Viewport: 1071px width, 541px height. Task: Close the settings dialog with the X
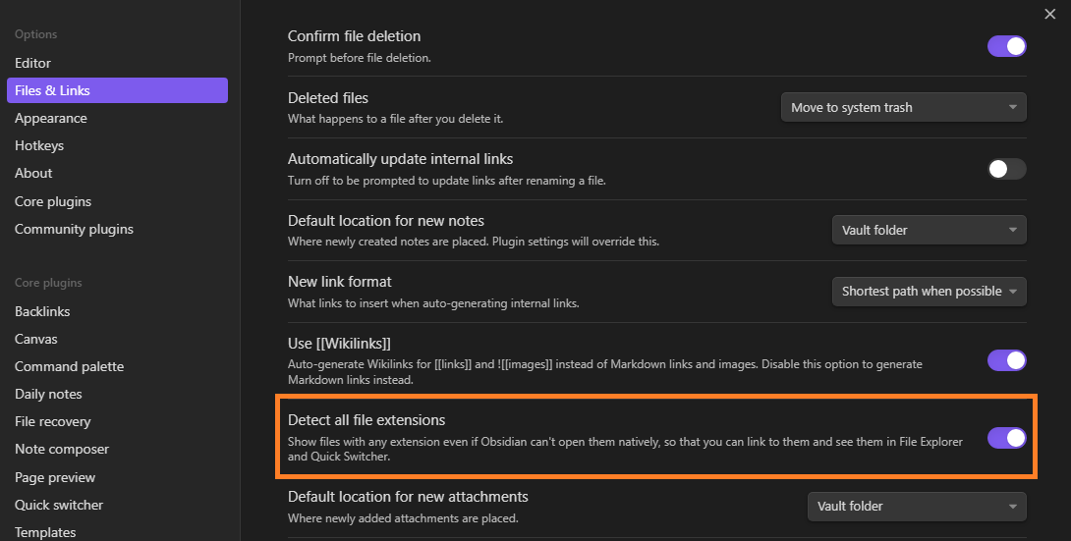pyautogui.click(x=1050, y=14)
